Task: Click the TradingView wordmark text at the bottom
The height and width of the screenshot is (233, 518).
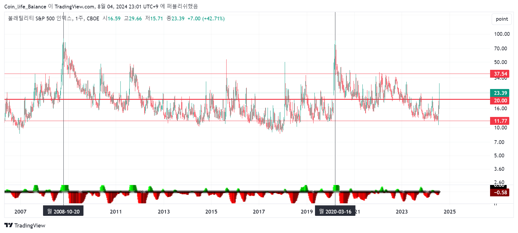Action: (30, 226)
